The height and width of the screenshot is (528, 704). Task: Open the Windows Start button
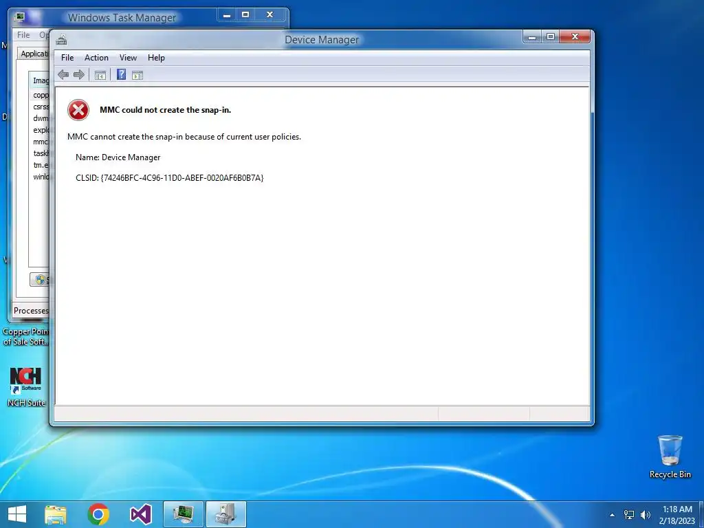(x=17, y=514)
